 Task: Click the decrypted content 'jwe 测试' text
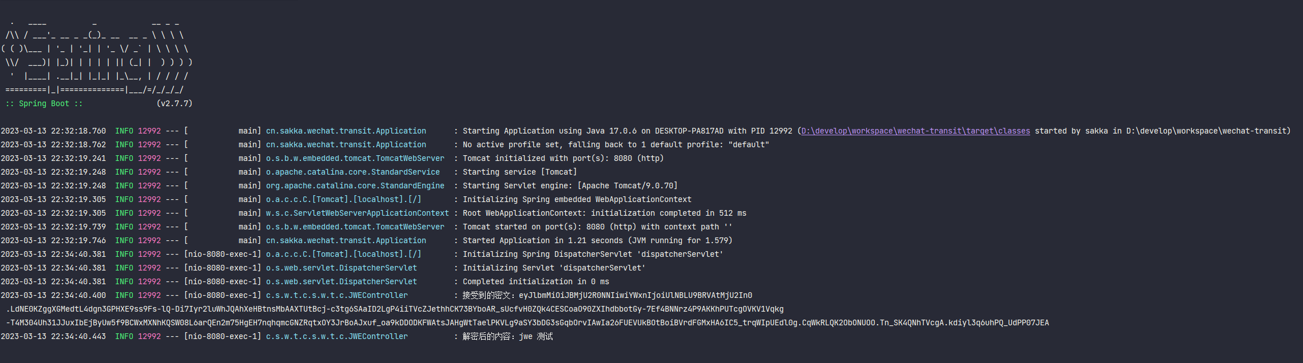(536, 337)
